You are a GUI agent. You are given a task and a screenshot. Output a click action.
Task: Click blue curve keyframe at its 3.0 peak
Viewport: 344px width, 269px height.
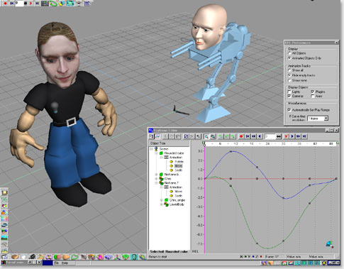coord(231,152)
